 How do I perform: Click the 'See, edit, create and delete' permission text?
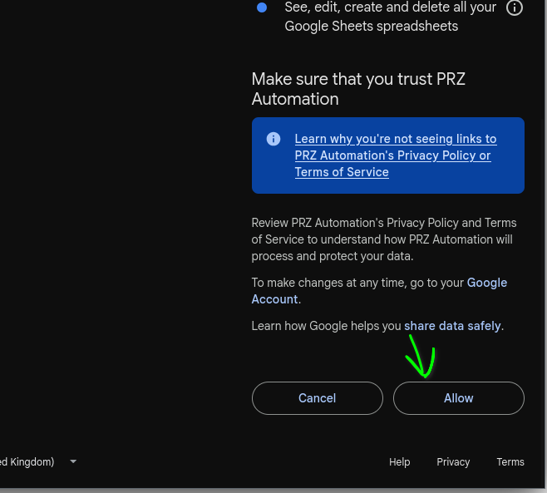[391, 17]
